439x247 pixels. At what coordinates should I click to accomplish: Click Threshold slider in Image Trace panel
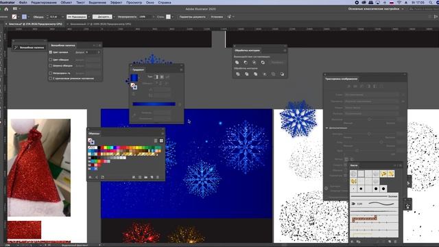tap(369, 119)
